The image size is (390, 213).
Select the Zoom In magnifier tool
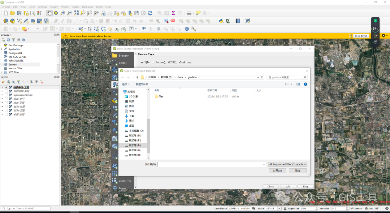tap(63, 13)
